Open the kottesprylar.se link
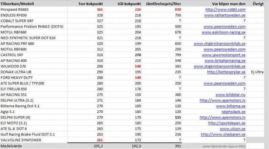The height and width of the screenshot is (149, 269). (x=226, y=72)
